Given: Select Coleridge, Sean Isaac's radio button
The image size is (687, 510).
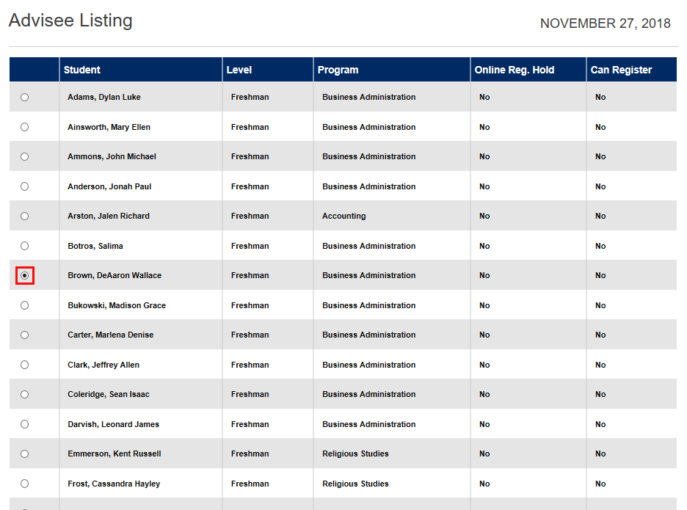Looking at the screenshot, I should [24, 394].
